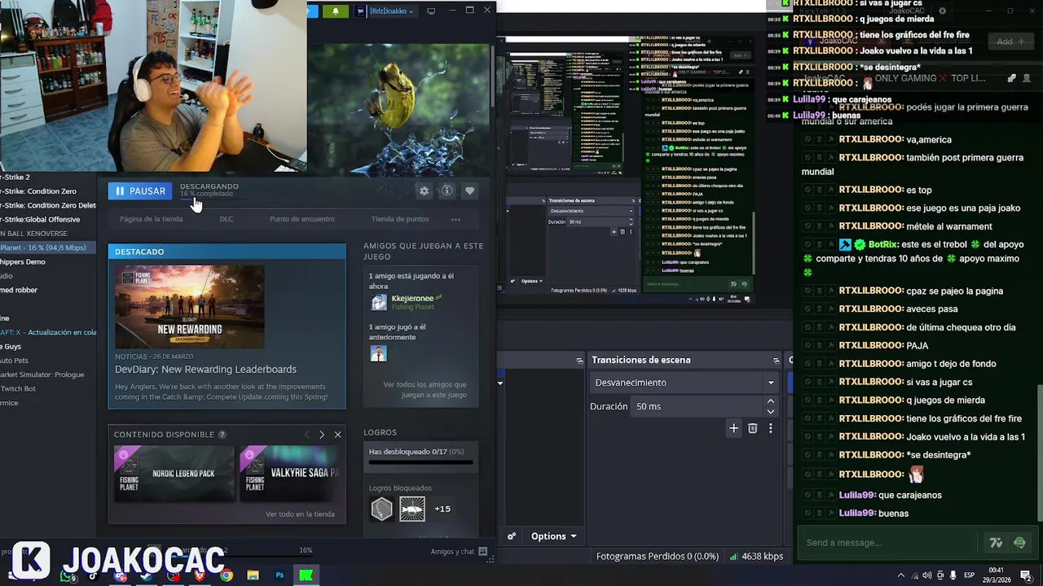
Task: Select Global Offensive in the Steam library list
Action: pyautogui.click(x=40, y=220)
